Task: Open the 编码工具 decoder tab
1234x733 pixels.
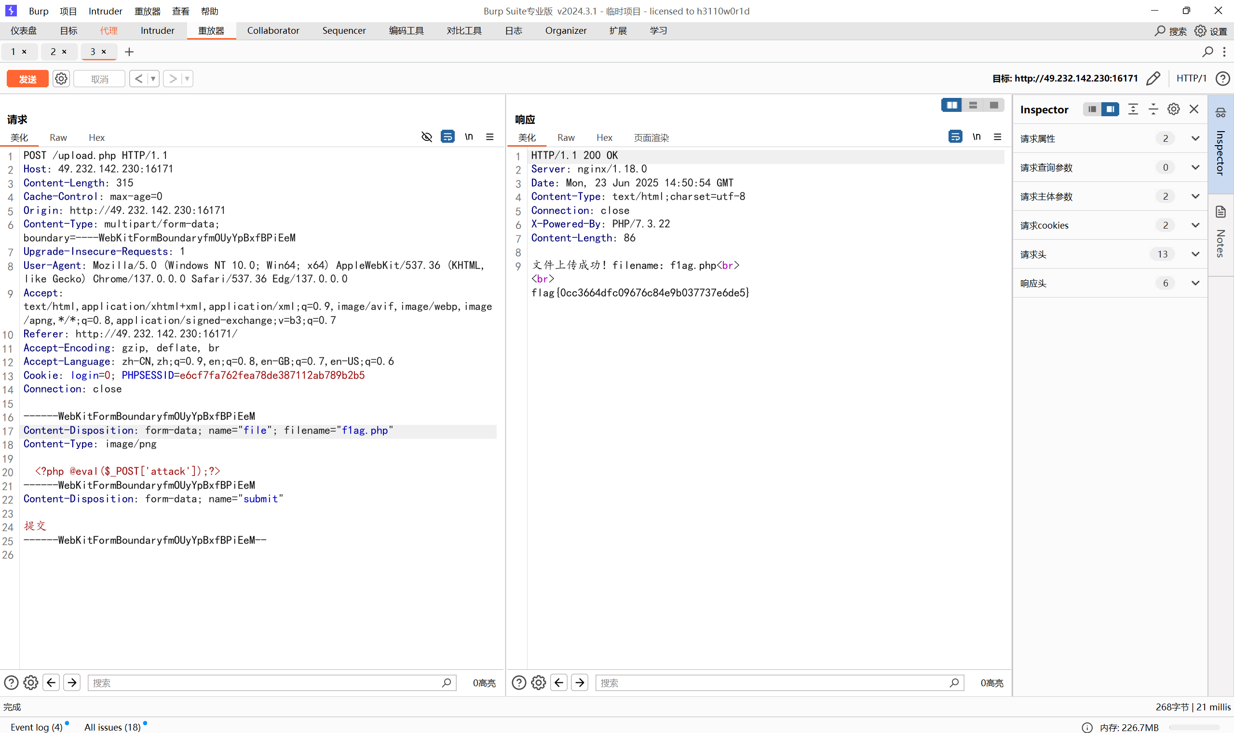Action: pos(406,31)
